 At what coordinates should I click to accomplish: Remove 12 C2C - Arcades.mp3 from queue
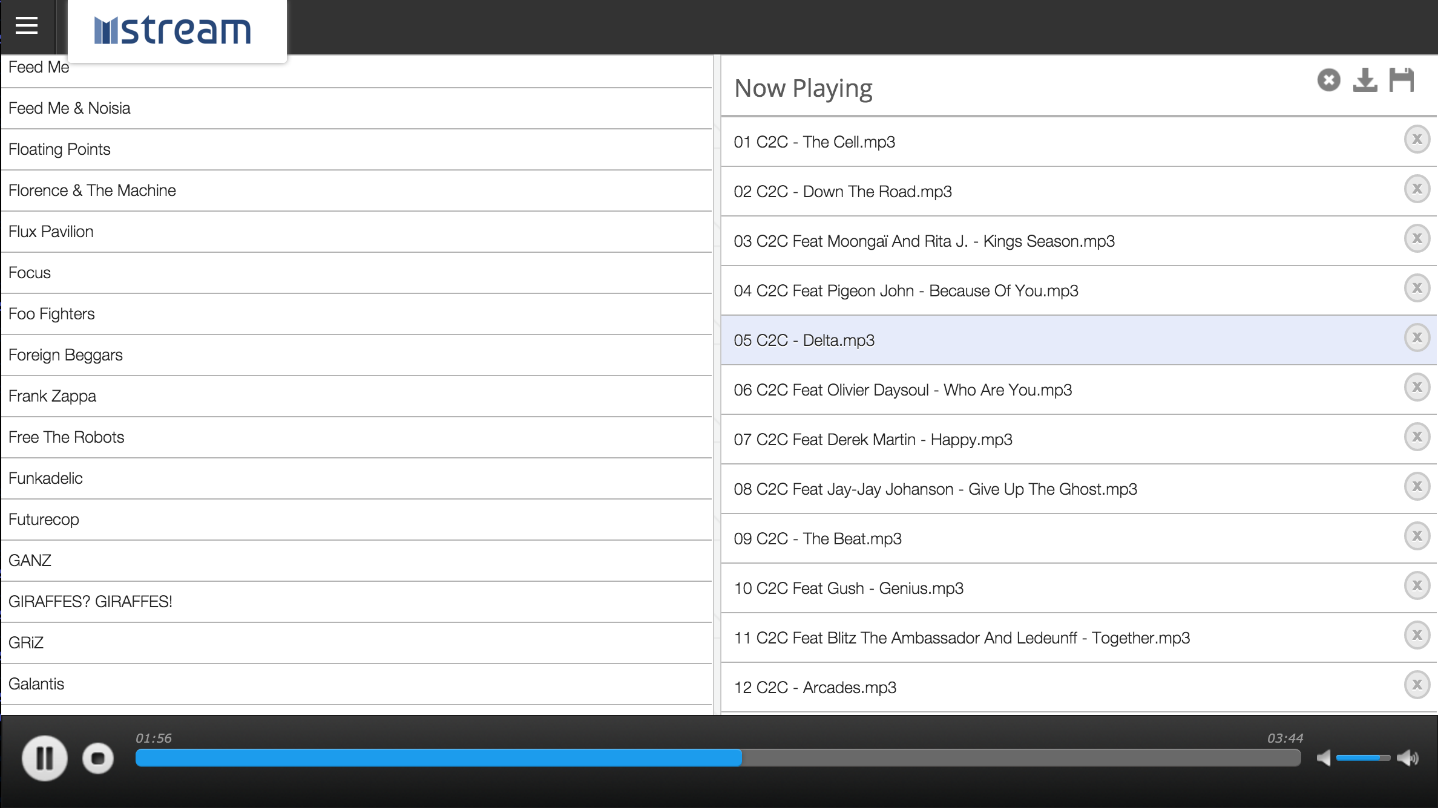(1417, 685)
